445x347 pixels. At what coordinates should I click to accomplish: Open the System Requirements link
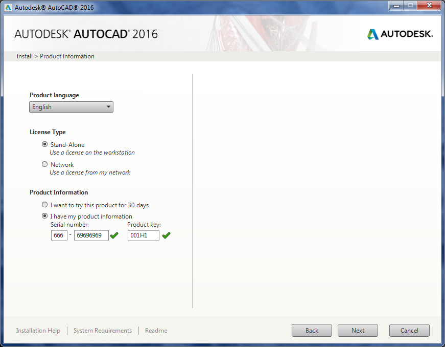[103, 331]
